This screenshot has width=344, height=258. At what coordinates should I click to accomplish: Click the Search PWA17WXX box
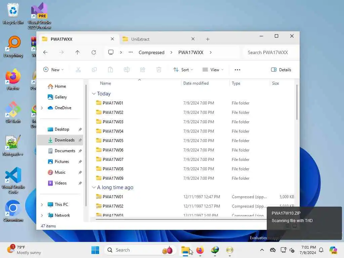pos(270,52)
